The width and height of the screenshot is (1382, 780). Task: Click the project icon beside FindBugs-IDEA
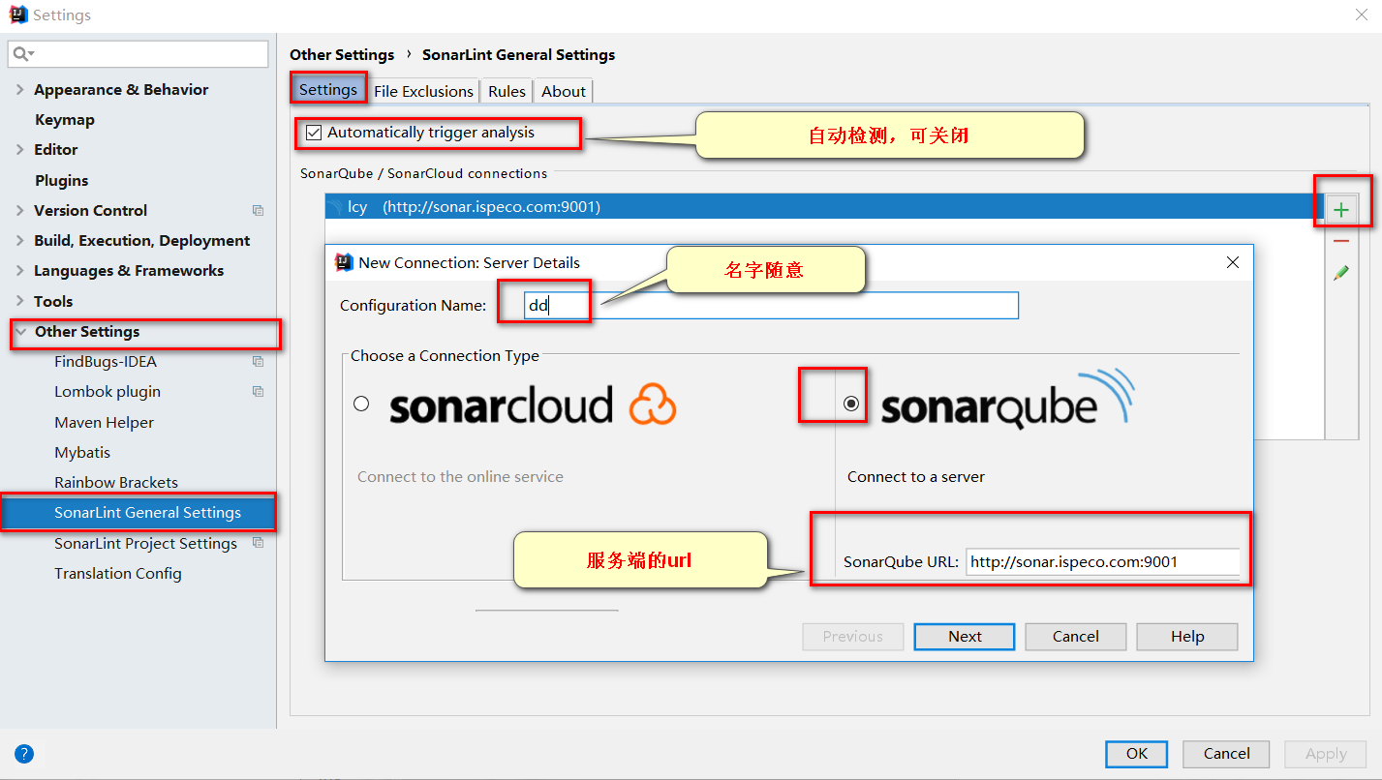258,362
